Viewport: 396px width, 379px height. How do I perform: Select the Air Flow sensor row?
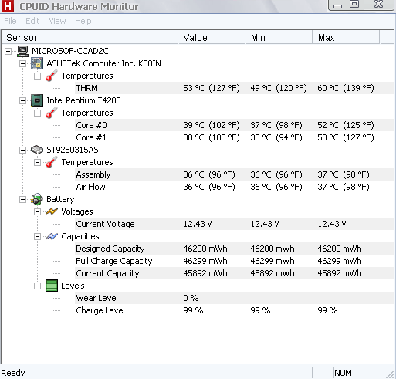234,187
